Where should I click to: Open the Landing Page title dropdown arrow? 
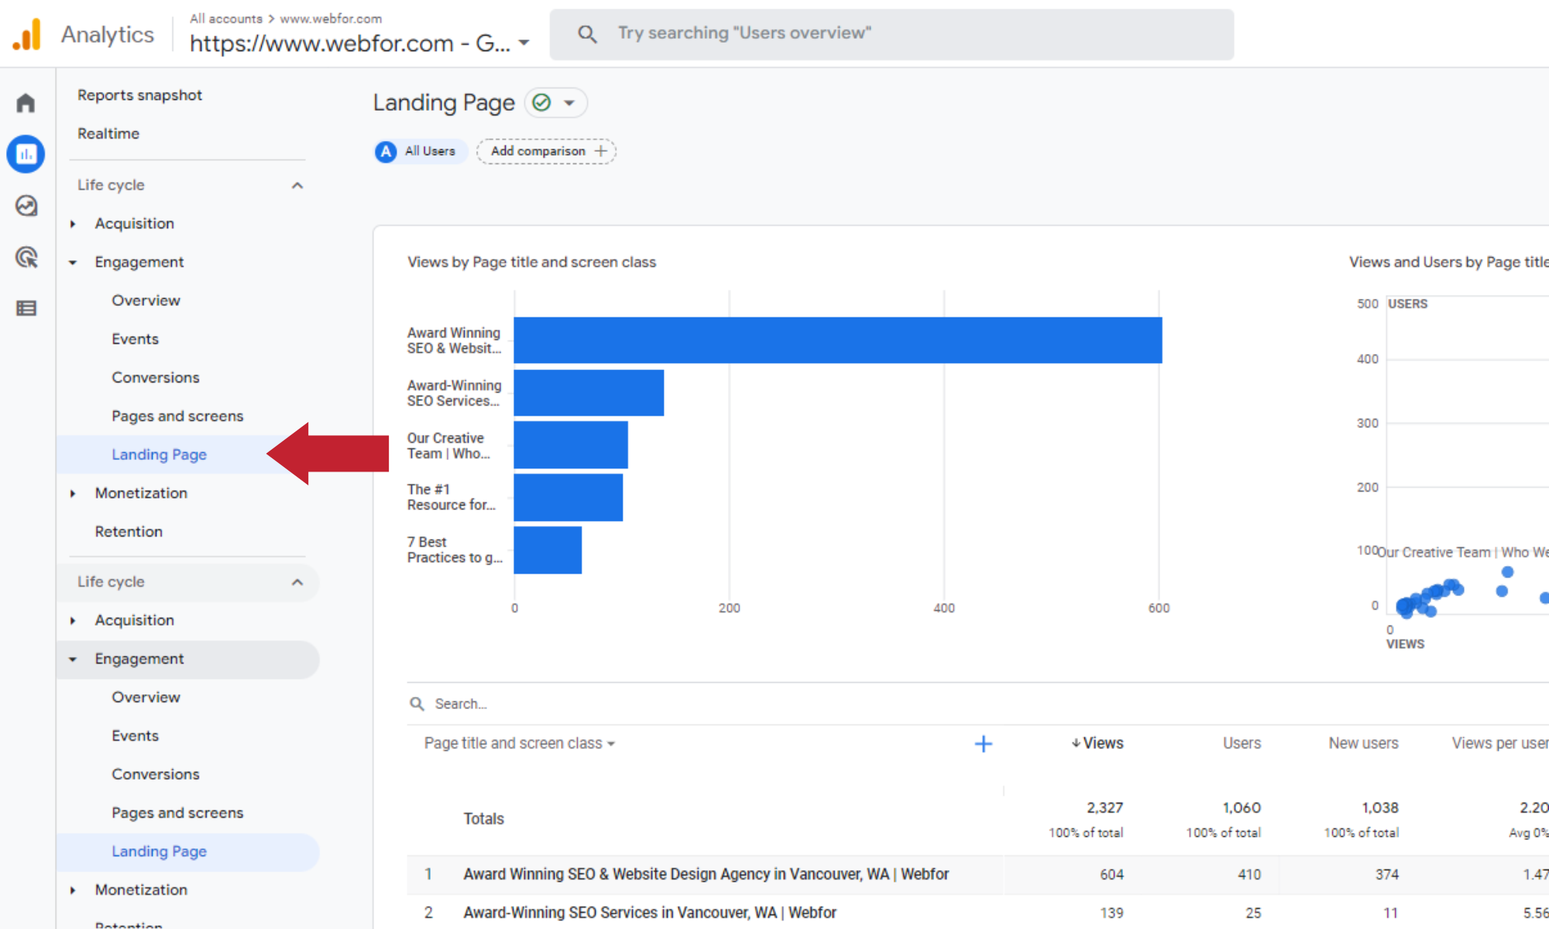pos(569,103)
